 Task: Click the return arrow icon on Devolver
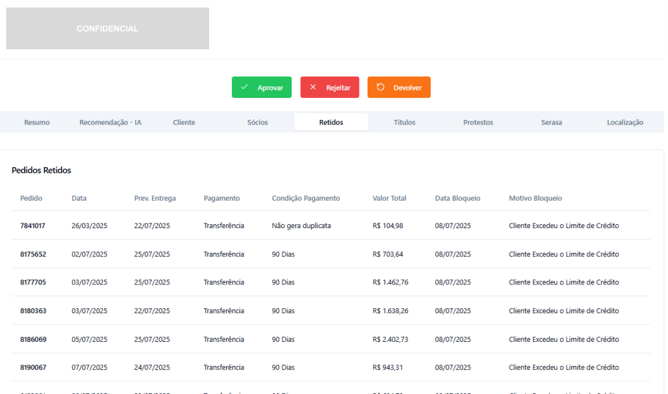(381, 88)
